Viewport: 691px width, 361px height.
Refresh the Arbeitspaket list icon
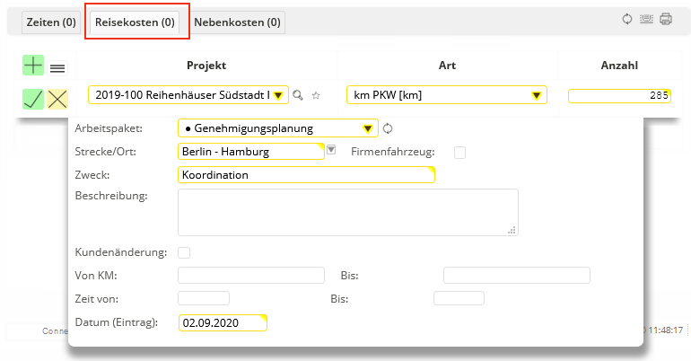pyautogui.click(x=388, y=128)
